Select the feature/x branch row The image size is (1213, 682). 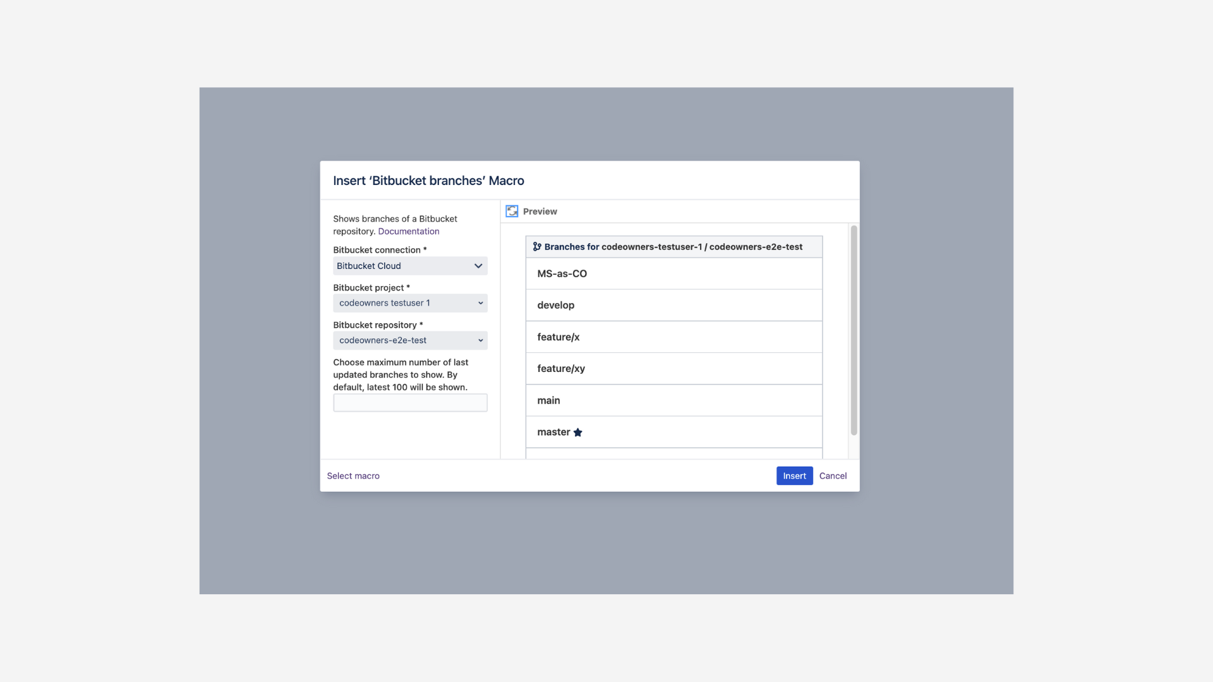click(674, 337)
